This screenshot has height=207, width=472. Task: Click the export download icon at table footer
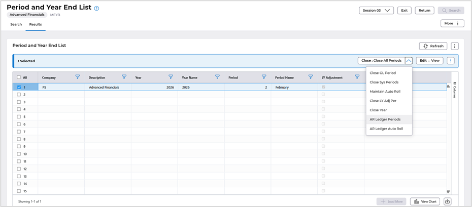447,201
